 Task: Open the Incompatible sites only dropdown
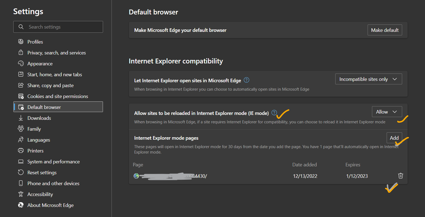pos(368,79)
